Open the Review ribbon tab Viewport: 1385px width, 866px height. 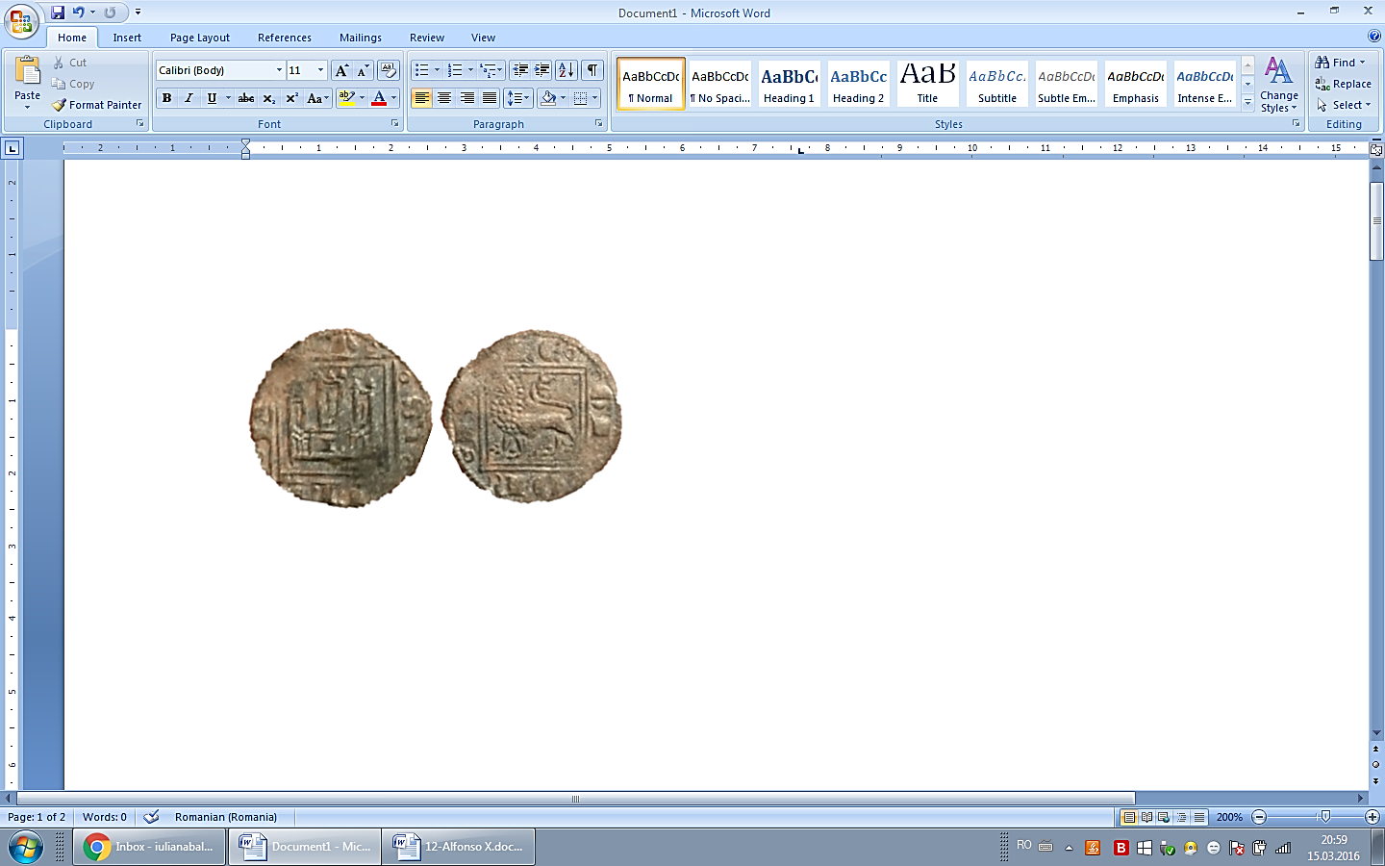[426, 38]
